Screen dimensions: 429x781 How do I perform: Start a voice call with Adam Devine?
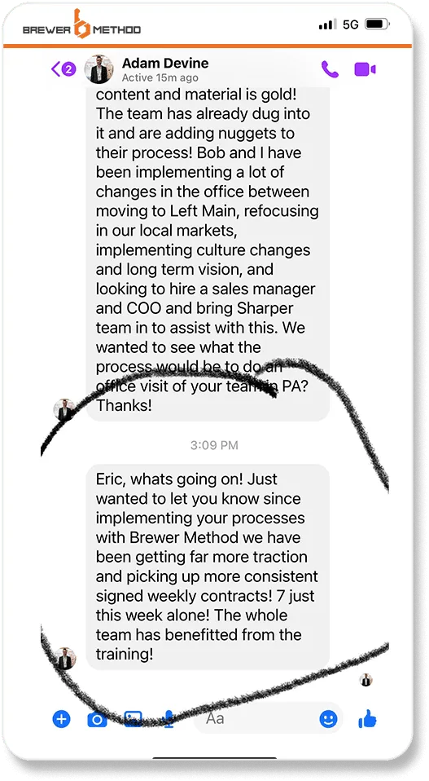(330, 69)
